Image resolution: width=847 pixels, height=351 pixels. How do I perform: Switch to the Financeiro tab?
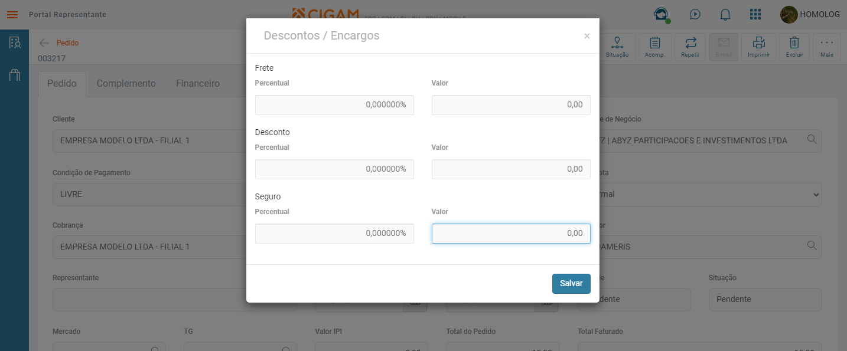tap(198, 84)
